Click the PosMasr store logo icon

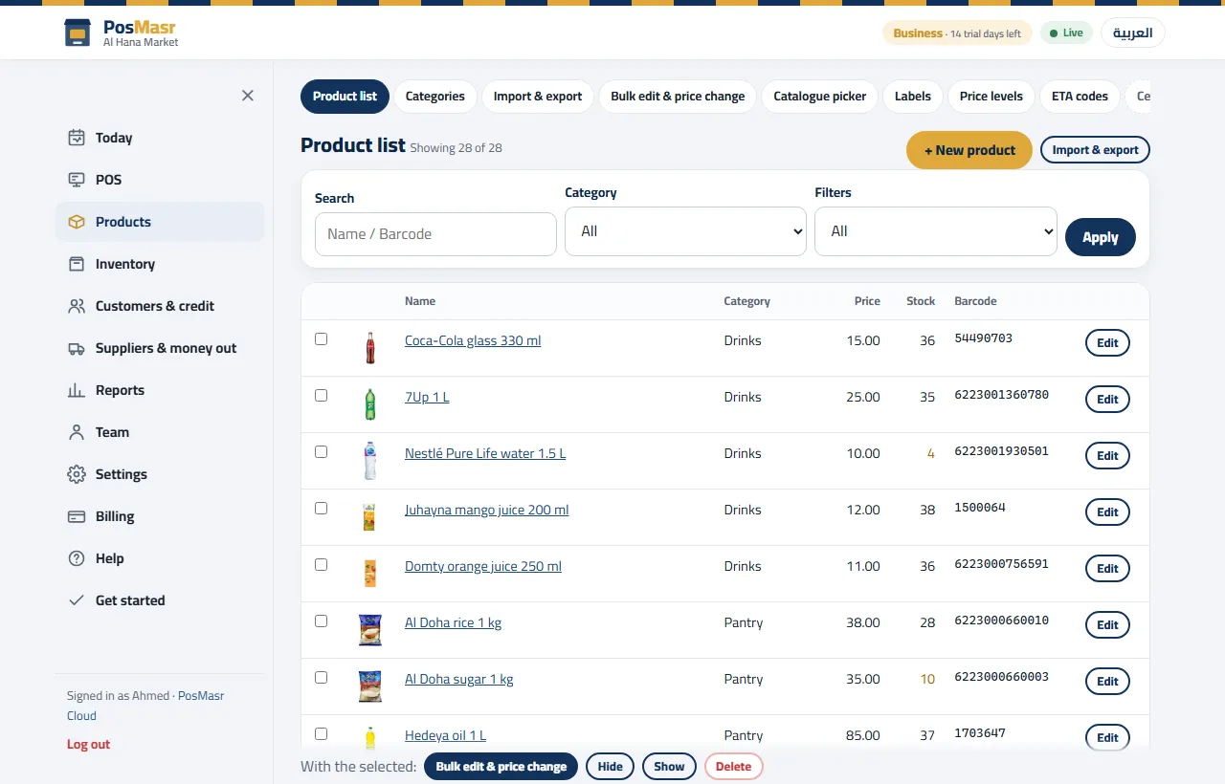[78, 33]
